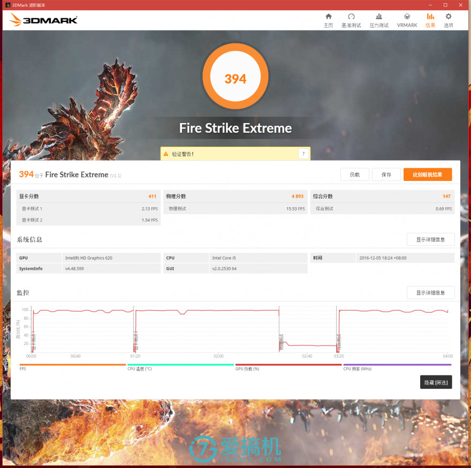Viewport: 471px width, 468px height.
Task: Show monitoring details (显示详细信息)
Action: 430,293
